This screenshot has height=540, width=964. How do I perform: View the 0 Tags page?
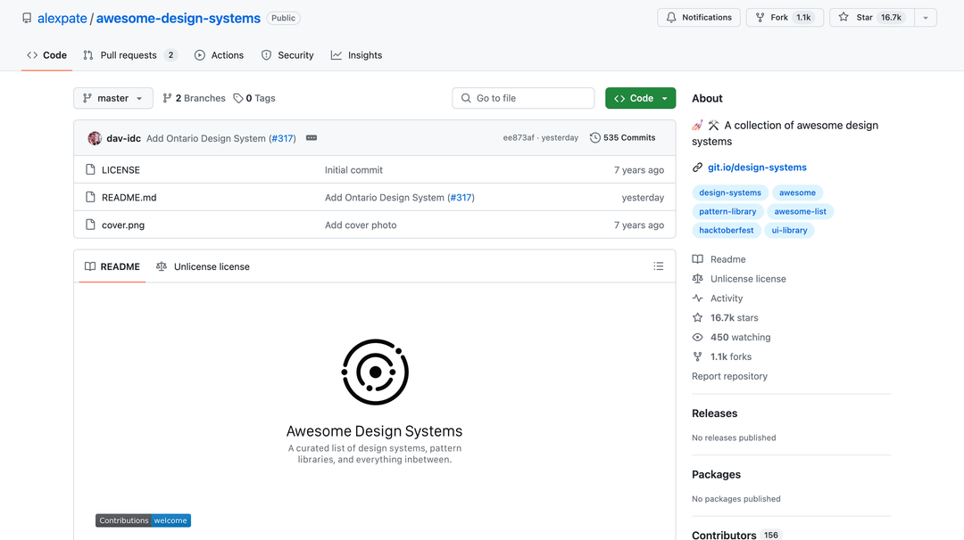pos(254,98)
